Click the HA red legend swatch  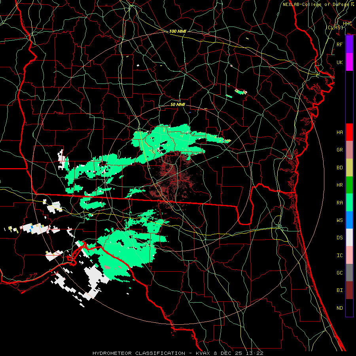coord(349,132)
